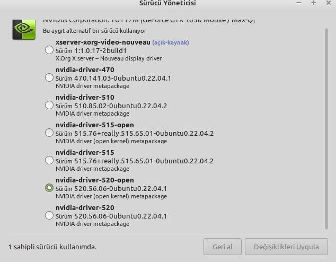Click the selected nvidia-driver-520-open radio button
Screen dimensions: 336x262
49,188
